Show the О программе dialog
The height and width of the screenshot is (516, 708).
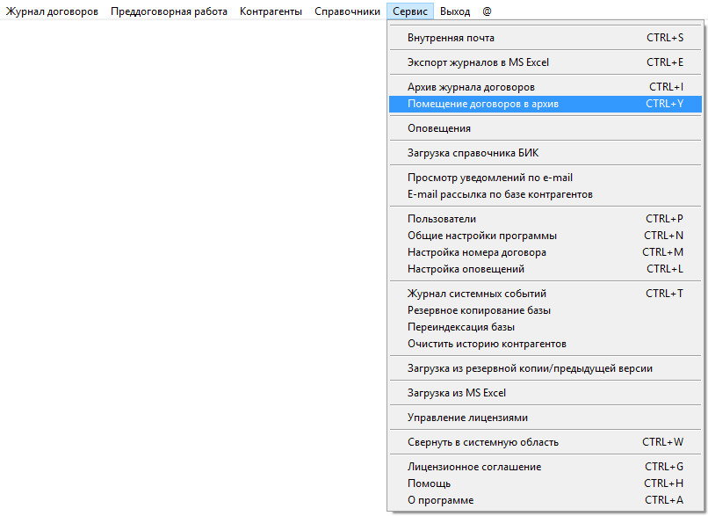click(x=440, y=500)
